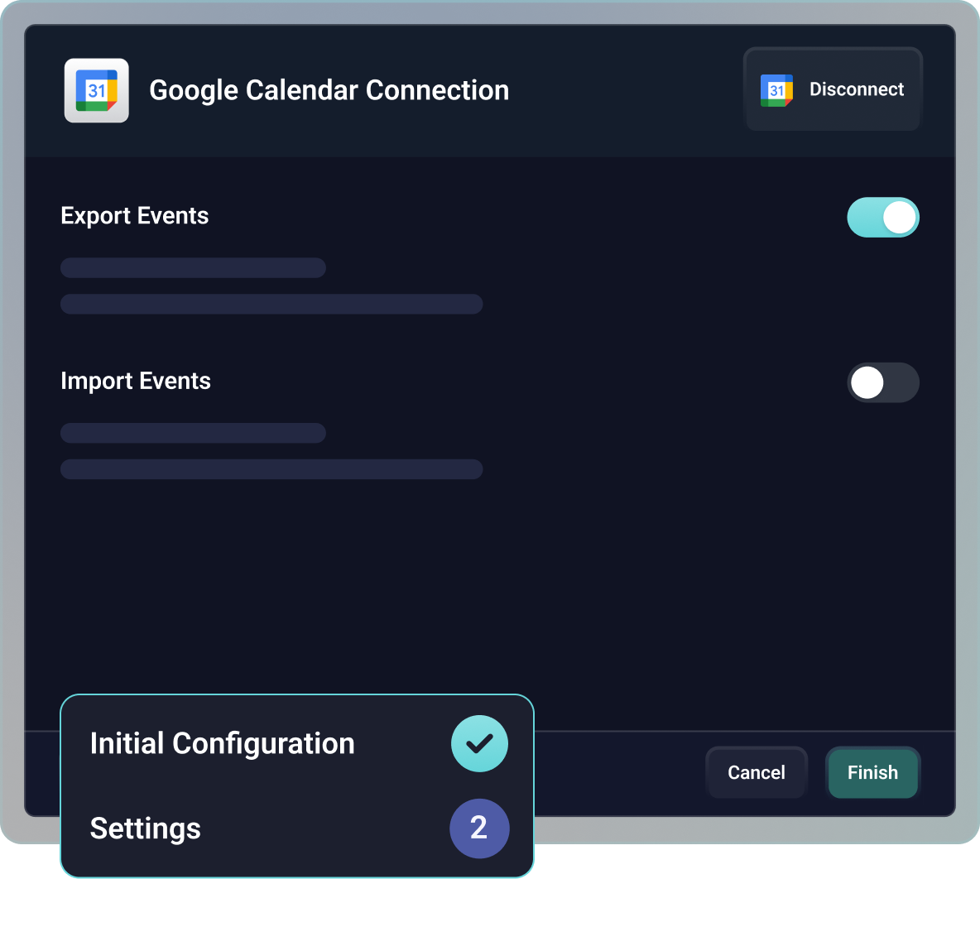Turn off the Export Events toggle
The width and height of the screenshot is (980, 927).
(x=883, y=218)
